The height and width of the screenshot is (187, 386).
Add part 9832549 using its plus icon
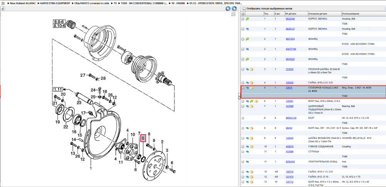click(x=243, y=19)
